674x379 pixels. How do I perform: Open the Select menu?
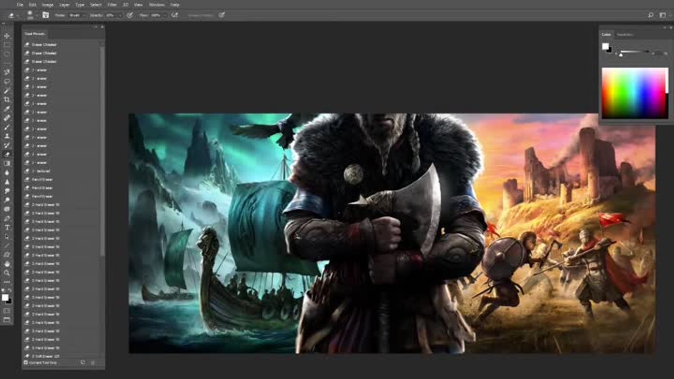pos(96,5)
